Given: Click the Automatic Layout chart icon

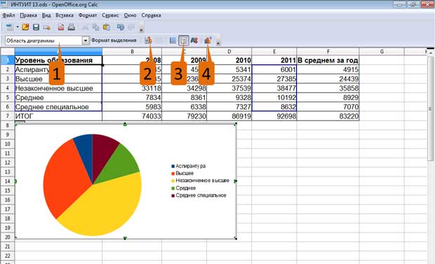Looking at the screenshot, I should pos(208,41).
